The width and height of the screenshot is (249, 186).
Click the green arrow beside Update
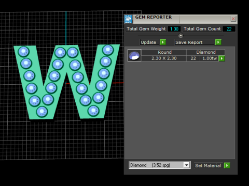pos(163,42)
